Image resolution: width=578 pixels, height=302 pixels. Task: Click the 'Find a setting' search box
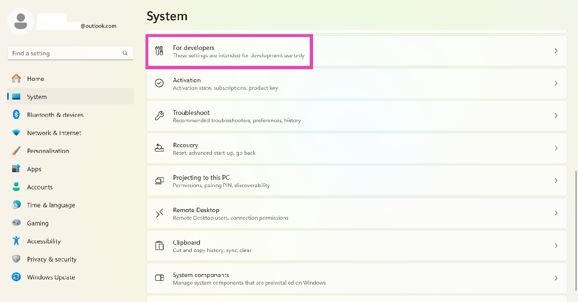tap(71, 53)
